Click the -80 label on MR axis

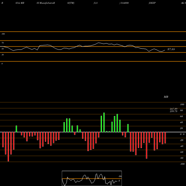[x=182, y=158]
